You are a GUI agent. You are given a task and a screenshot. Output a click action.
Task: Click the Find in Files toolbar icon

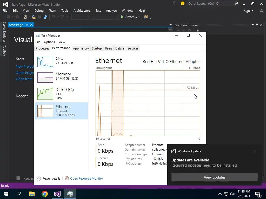[145, 17]
